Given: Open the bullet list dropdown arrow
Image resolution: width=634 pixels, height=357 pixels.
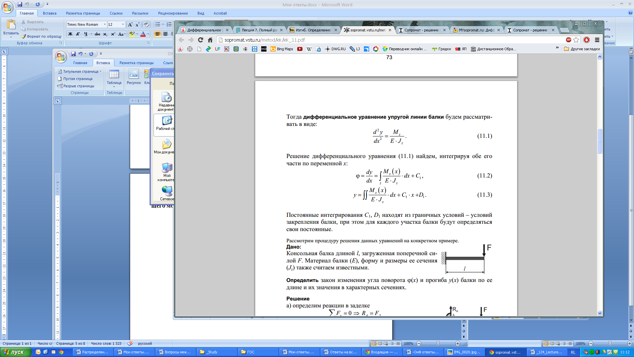Looking at the screenshot, I should tap(163, 24).
